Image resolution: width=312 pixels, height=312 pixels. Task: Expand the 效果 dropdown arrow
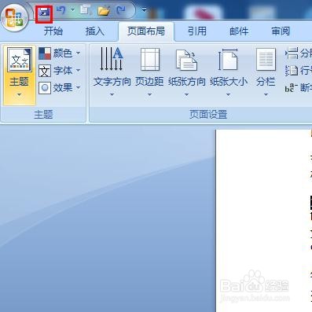point(78,88)
